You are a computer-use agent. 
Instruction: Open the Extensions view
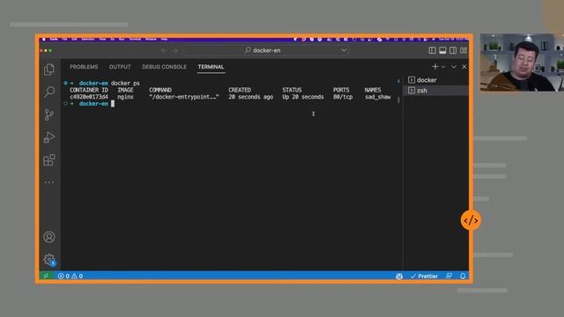click(x=49, y=160)
